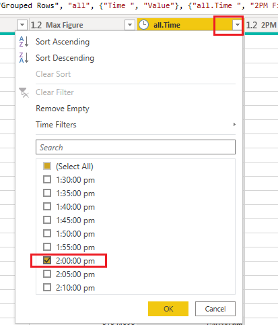Screen dimensions: 278x325
Task: Confirm the filter with OK
Action: pos(168,309)
